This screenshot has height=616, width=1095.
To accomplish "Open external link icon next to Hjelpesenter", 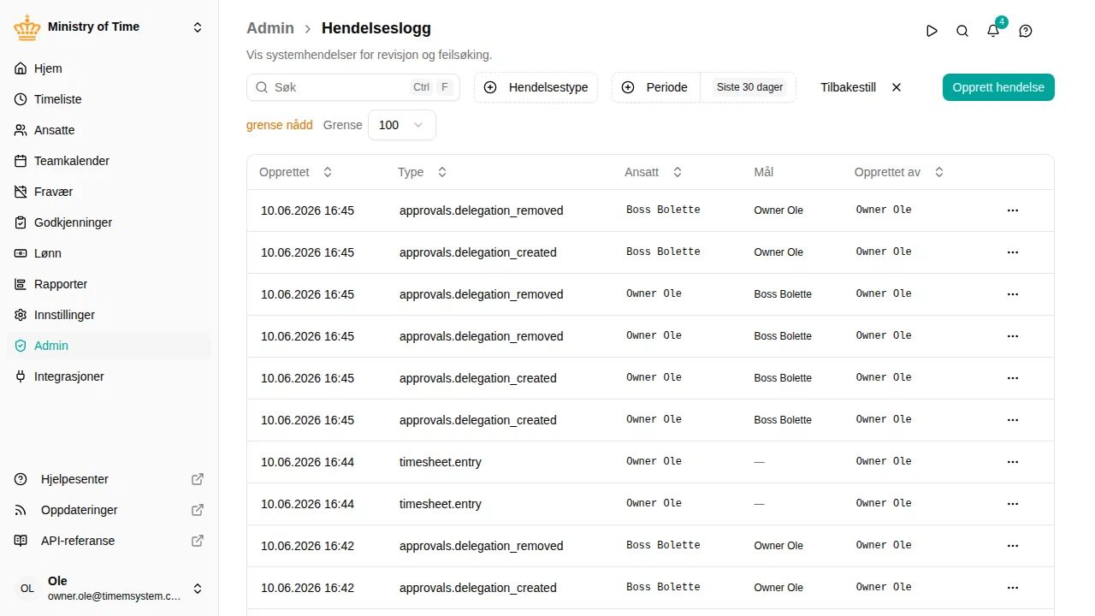I will click(x=198, y=479).
